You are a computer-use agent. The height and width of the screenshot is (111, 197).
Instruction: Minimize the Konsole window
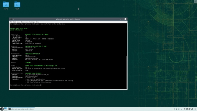tap(120, 19)
